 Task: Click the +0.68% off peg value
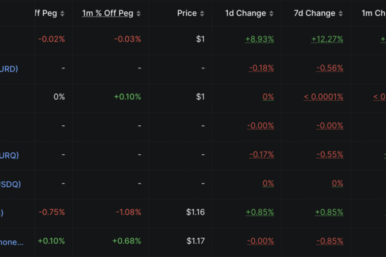click(x=127, y=241)
